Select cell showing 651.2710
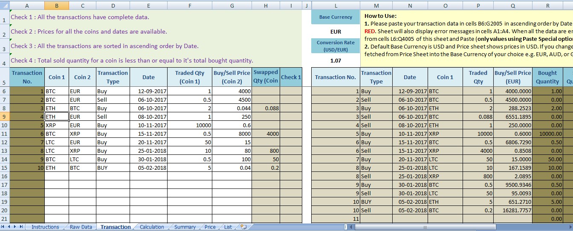573x231 pixels. 512,202
